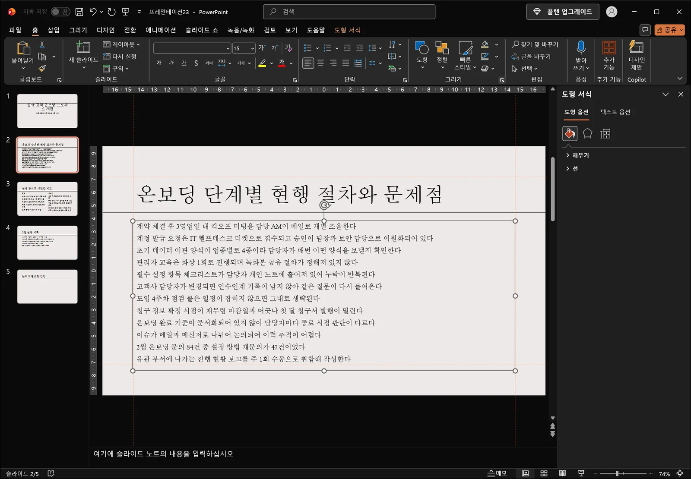Apply text shadow S icon
This screenshot has height=479, width=691.
196,63
